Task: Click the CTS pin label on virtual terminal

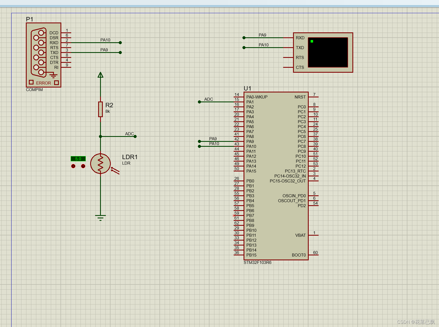Action: [300, 67]
